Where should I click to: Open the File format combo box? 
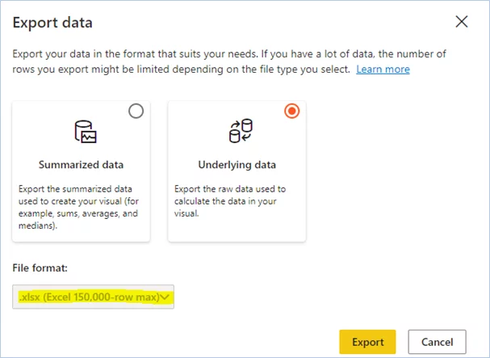pos(94,297)
